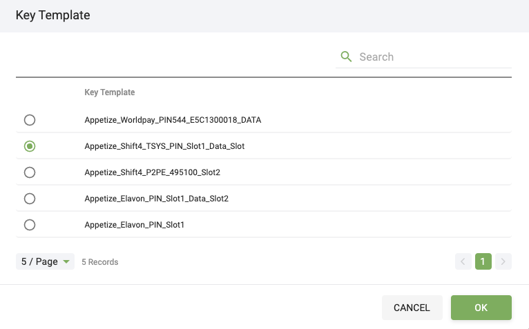This screenshot has height=329, width=529.
Task: Click the Appetize_Elavon_PIN_Slot1 text
Action: tap(135, 225)
